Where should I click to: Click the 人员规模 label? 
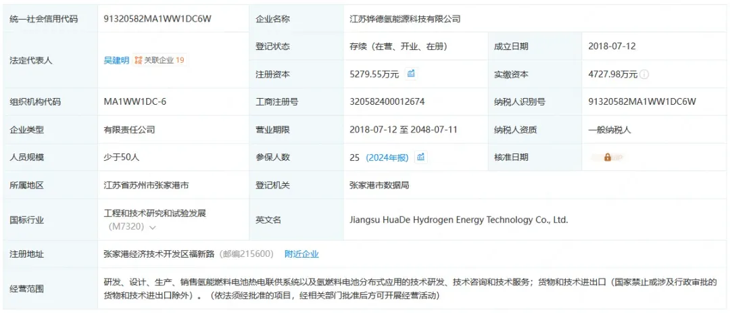[x=26, y=158]
